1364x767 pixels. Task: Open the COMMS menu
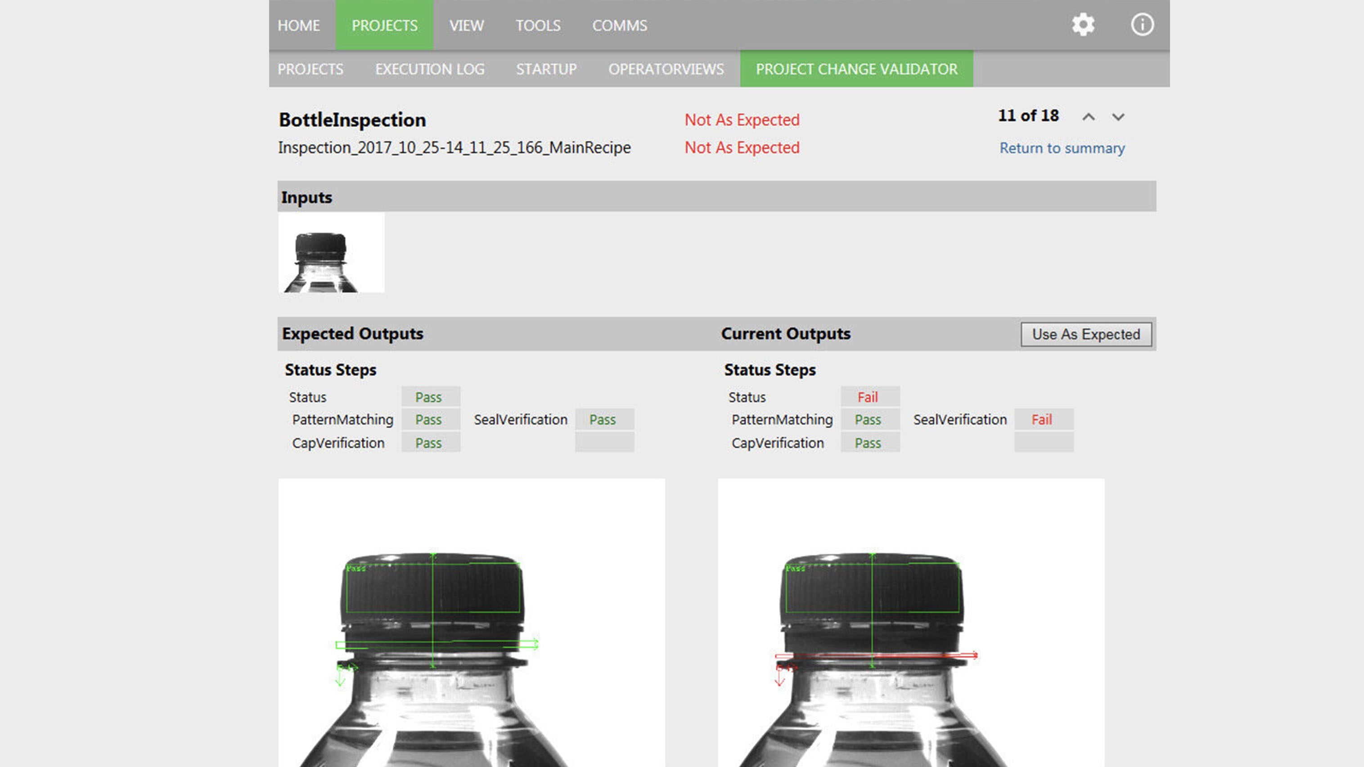pos(619,25)
